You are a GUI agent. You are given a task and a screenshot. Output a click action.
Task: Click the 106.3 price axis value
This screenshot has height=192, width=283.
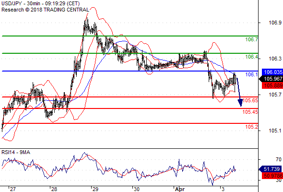click(x=275, y=59)
